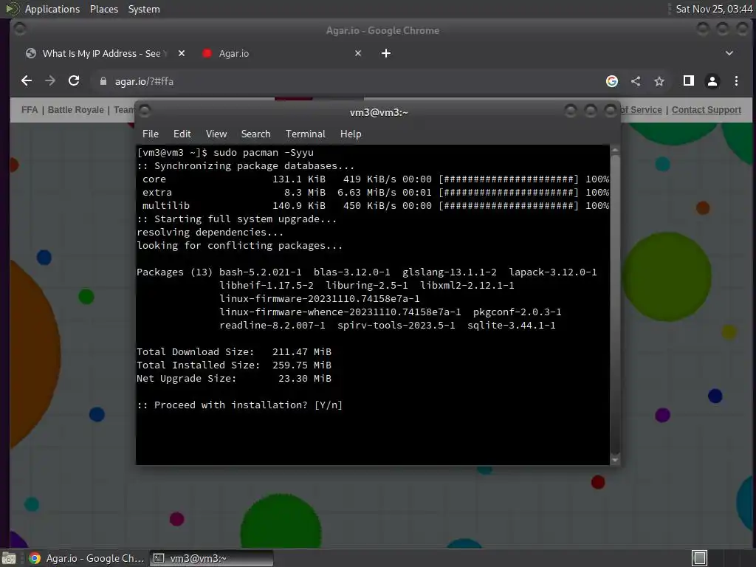Open the terminal's Help menu
Image resolution: width=756 pixels, height=567 pixels.
coord(351,134)
